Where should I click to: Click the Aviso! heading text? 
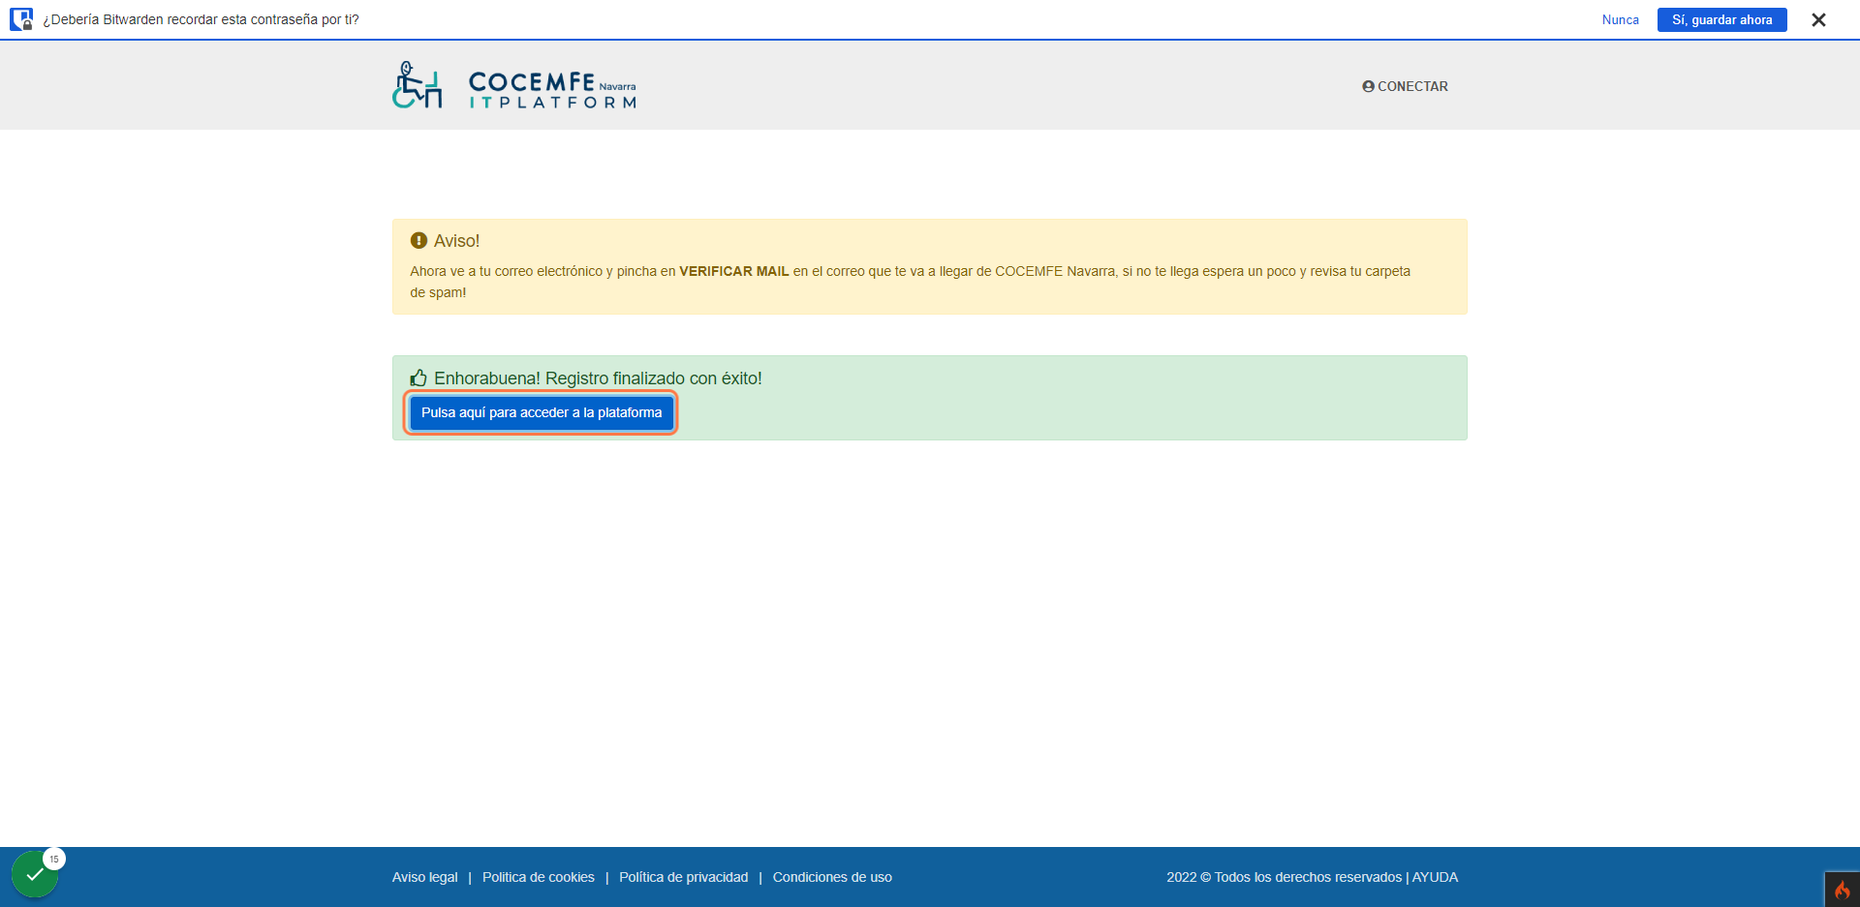(456, 241)
